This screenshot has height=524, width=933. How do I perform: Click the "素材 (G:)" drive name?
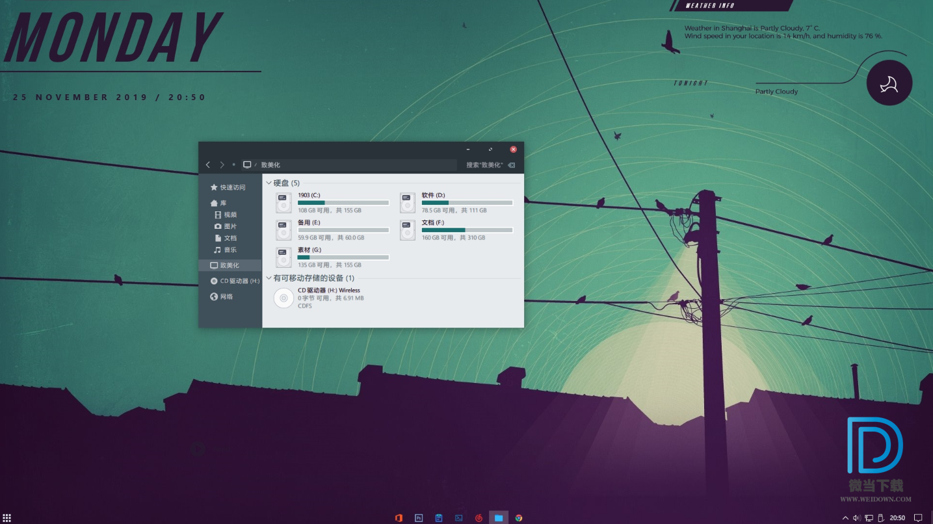309,250
